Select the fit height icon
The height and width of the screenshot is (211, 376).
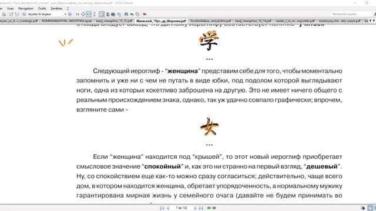pos(95,14)
